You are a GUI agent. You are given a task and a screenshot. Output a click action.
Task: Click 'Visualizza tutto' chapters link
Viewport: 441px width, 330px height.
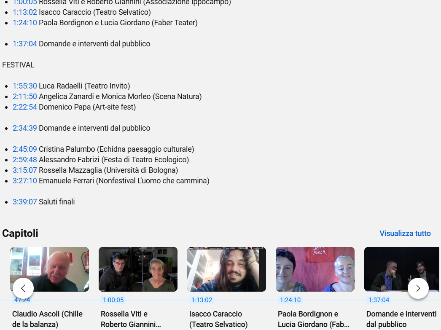pyautogui.click(x=405, y=233)
